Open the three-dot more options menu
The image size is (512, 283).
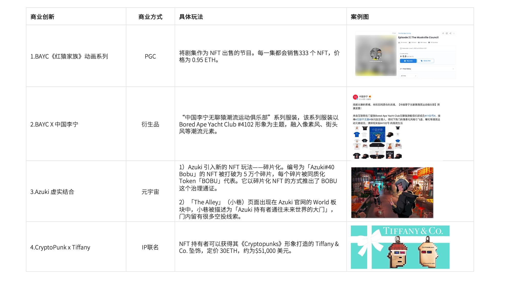click(x=454, y=33)
